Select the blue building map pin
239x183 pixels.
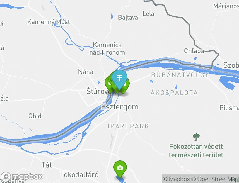[119, 78]
